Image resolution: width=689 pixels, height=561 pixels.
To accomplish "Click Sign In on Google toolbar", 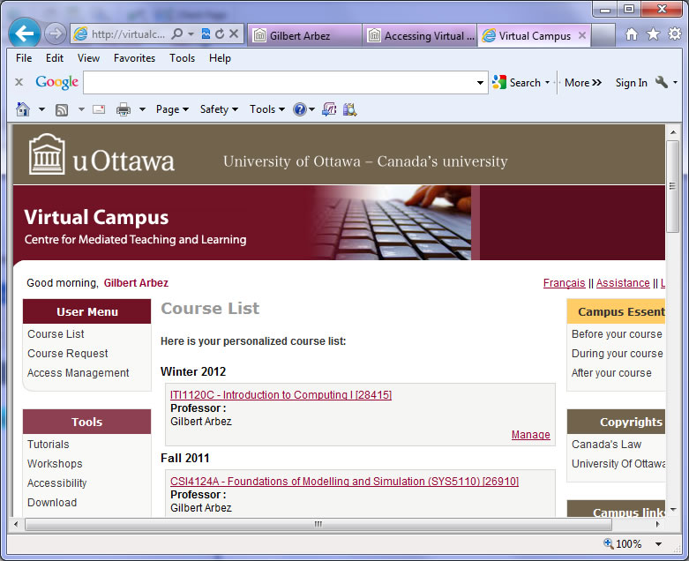I will pyautogui.click(x=631, y=83).
